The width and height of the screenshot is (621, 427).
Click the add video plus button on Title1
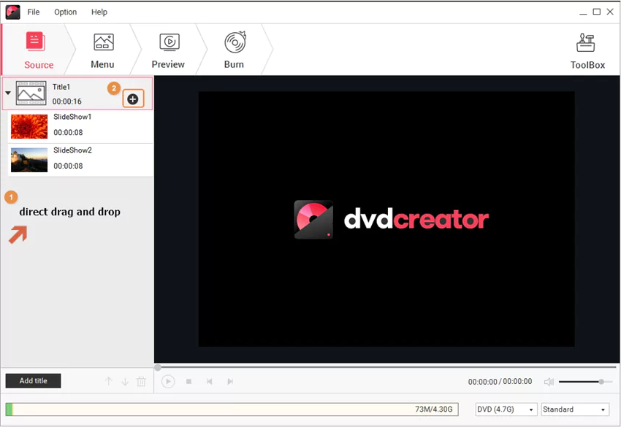pos(133,98)
